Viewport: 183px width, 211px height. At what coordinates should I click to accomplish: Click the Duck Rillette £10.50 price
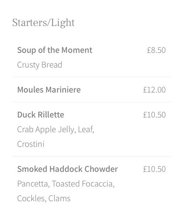click(154, 115)
